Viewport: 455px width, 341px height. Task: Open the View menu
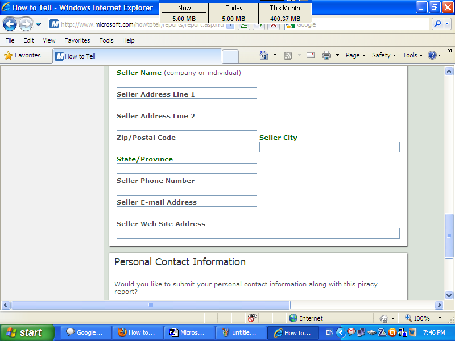pos(49,40)
